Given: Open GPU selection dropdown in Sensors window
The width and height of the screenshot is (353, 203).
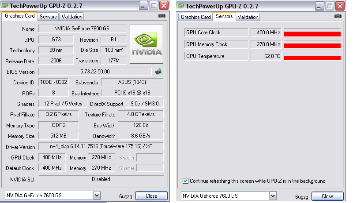Looking at the screenshot, I should tap(273, 196).
